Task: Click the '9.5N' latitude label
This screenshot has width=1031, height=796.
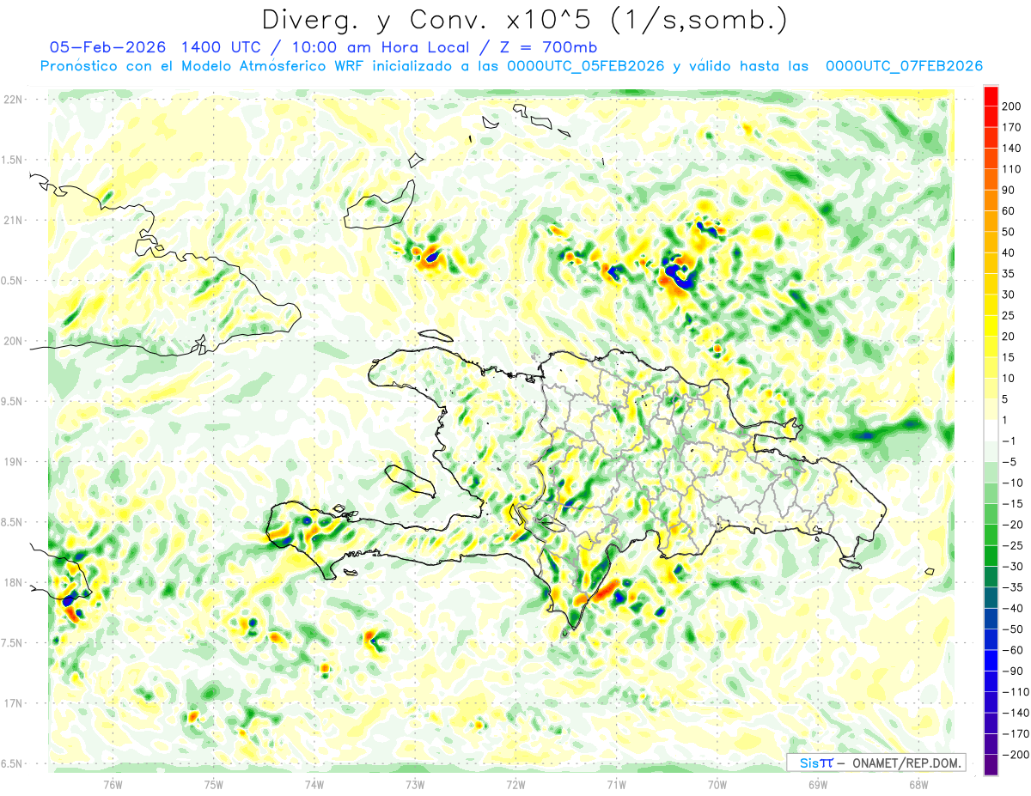Action: pyautogui.click(x=12, y=401)
